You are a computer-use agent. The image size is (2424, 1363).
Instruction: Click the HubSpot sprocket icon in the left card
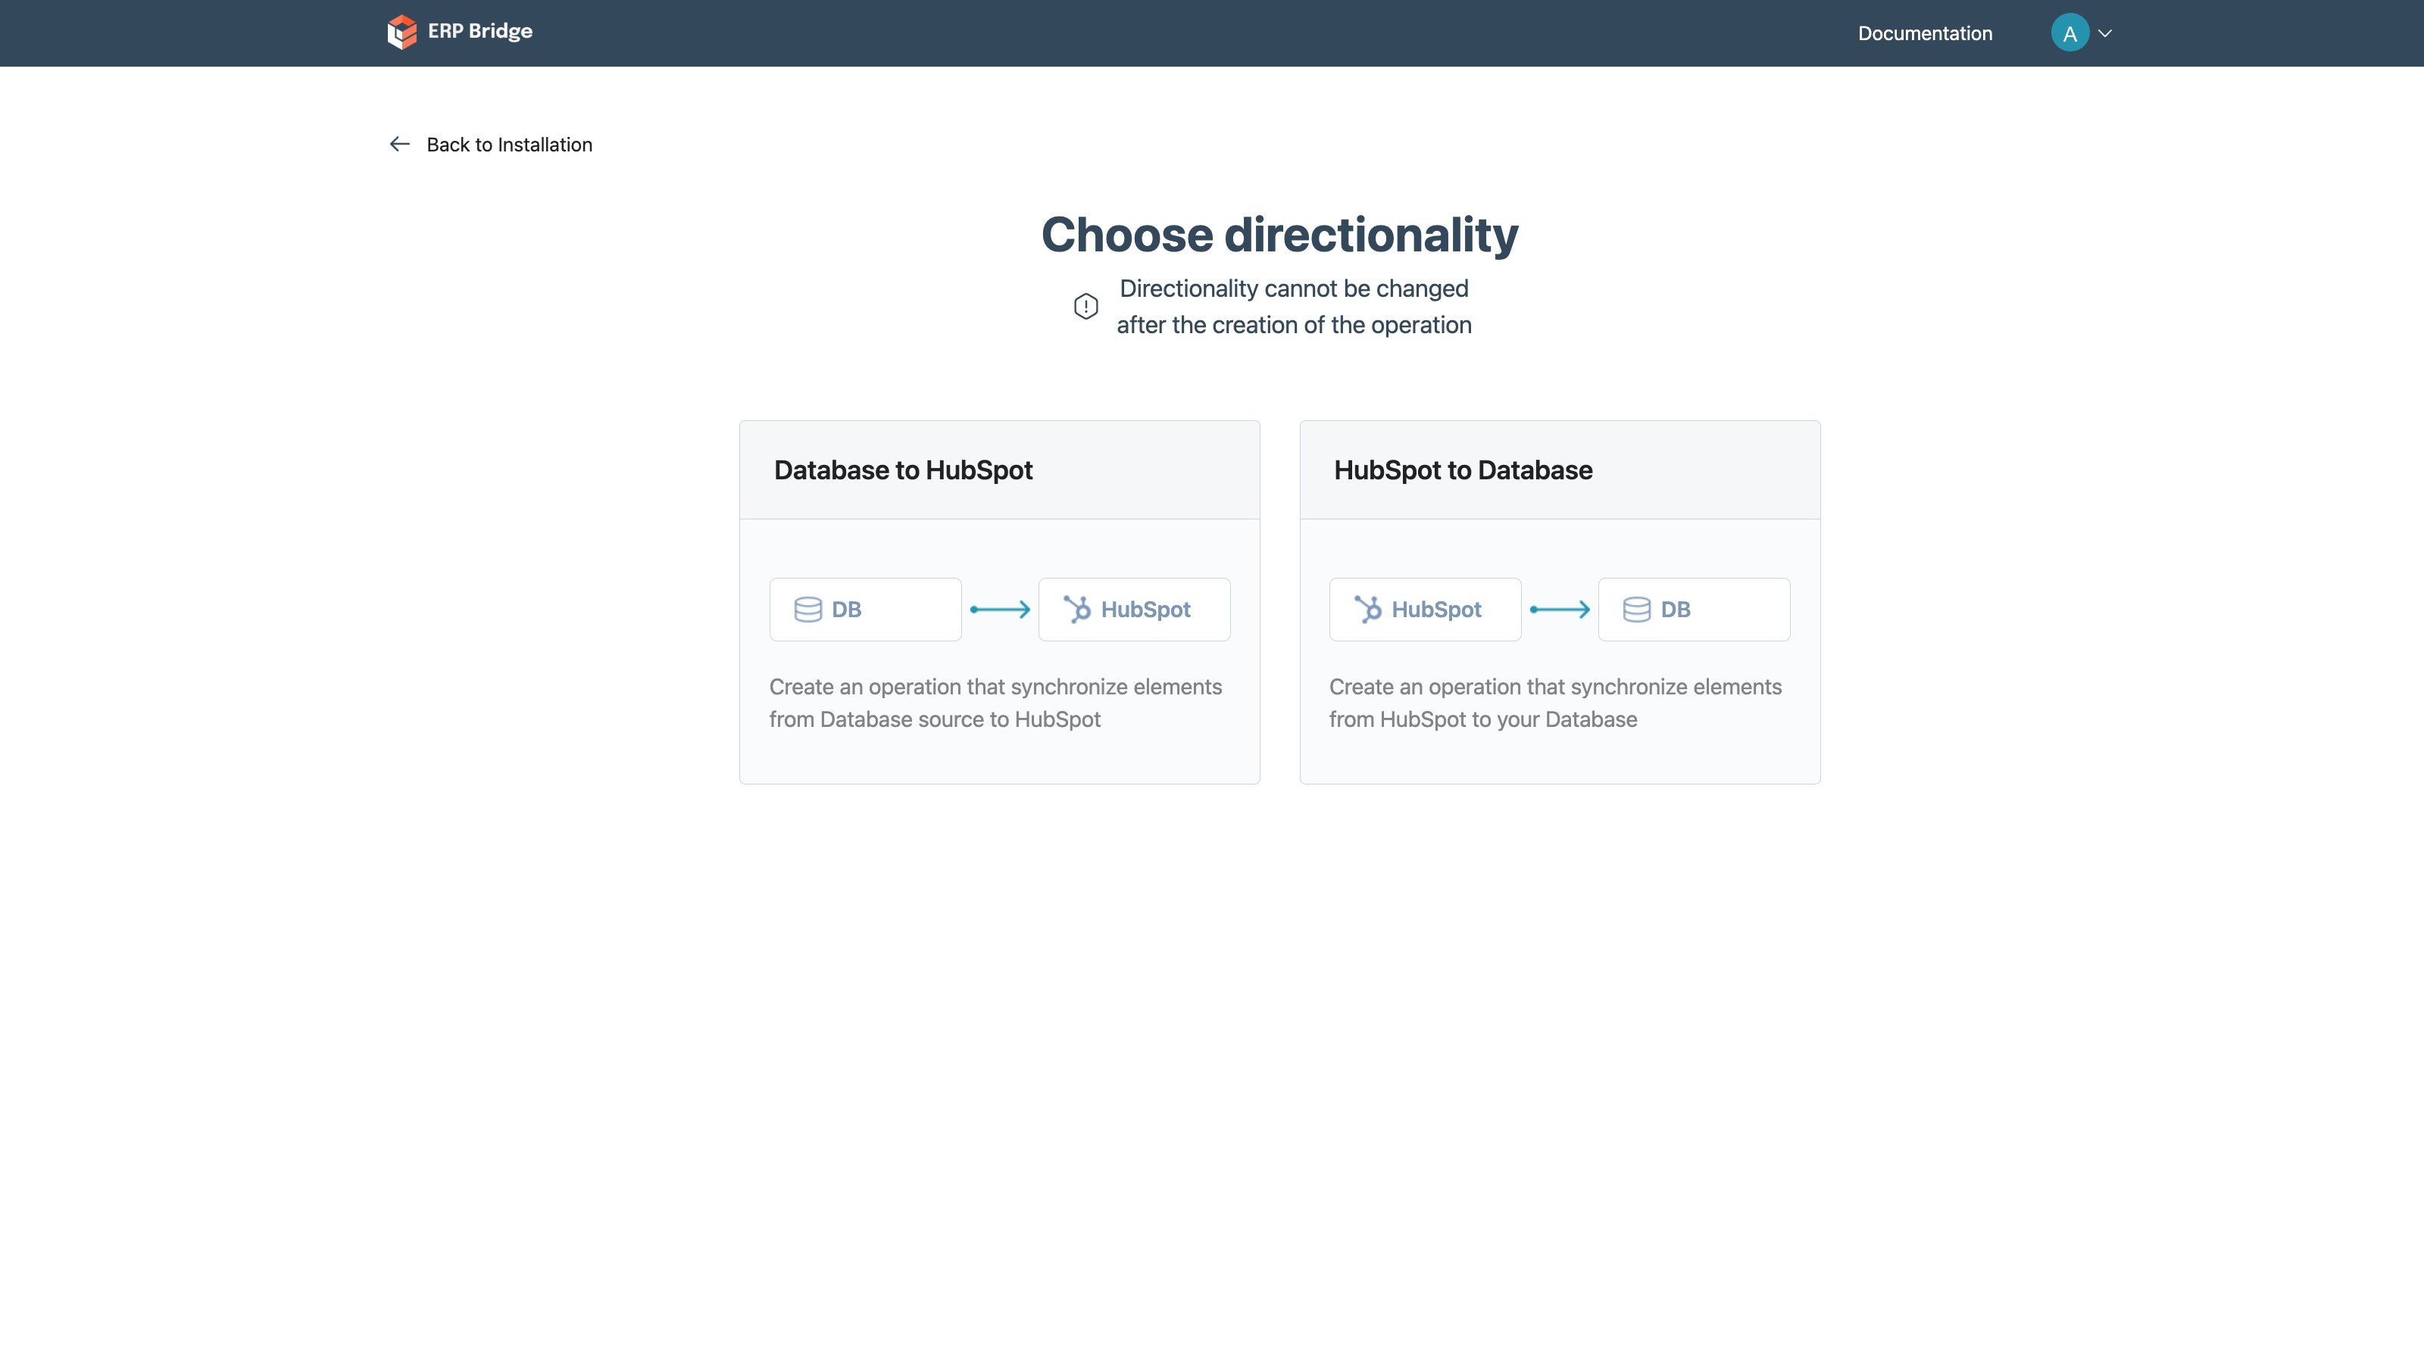click(x=1076, y=610)
